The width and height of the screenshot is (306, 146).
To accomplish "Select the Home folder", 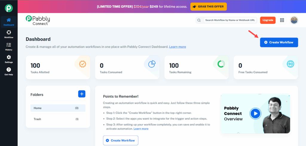I will click(x=58, y=108).
